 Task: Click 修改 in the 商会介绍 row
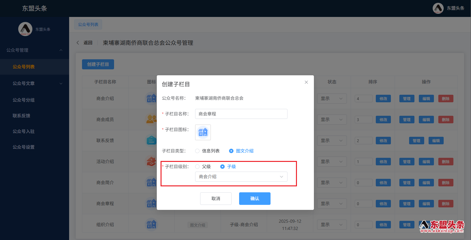[383, 99]
